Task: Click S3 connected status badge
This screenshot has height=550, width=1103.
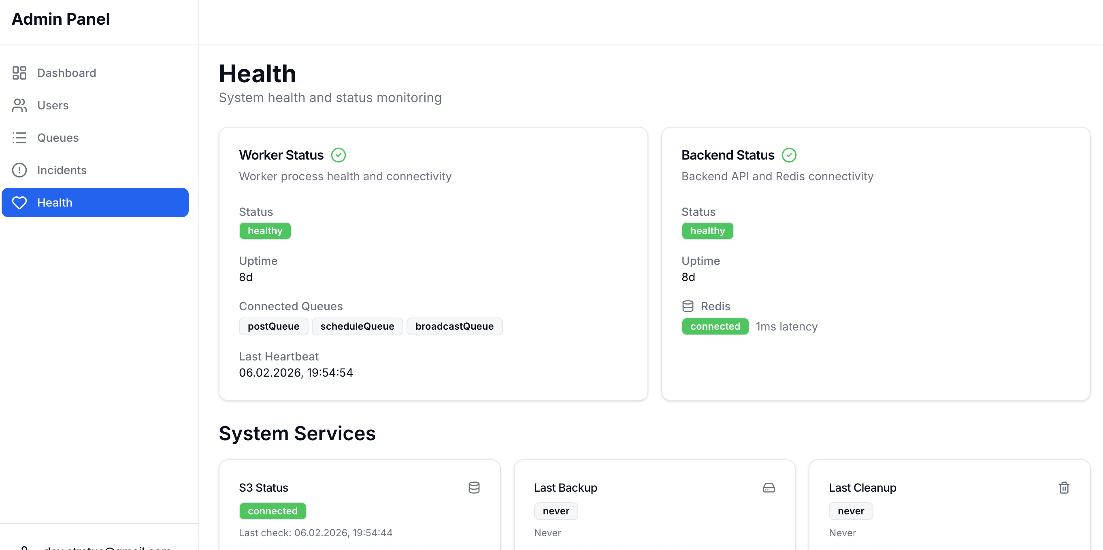Action: tap(273, 511)
